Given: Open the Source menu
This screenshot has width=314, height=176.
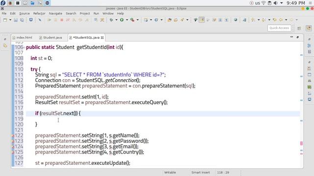Looking at the screenshot, I should [25, 13].
